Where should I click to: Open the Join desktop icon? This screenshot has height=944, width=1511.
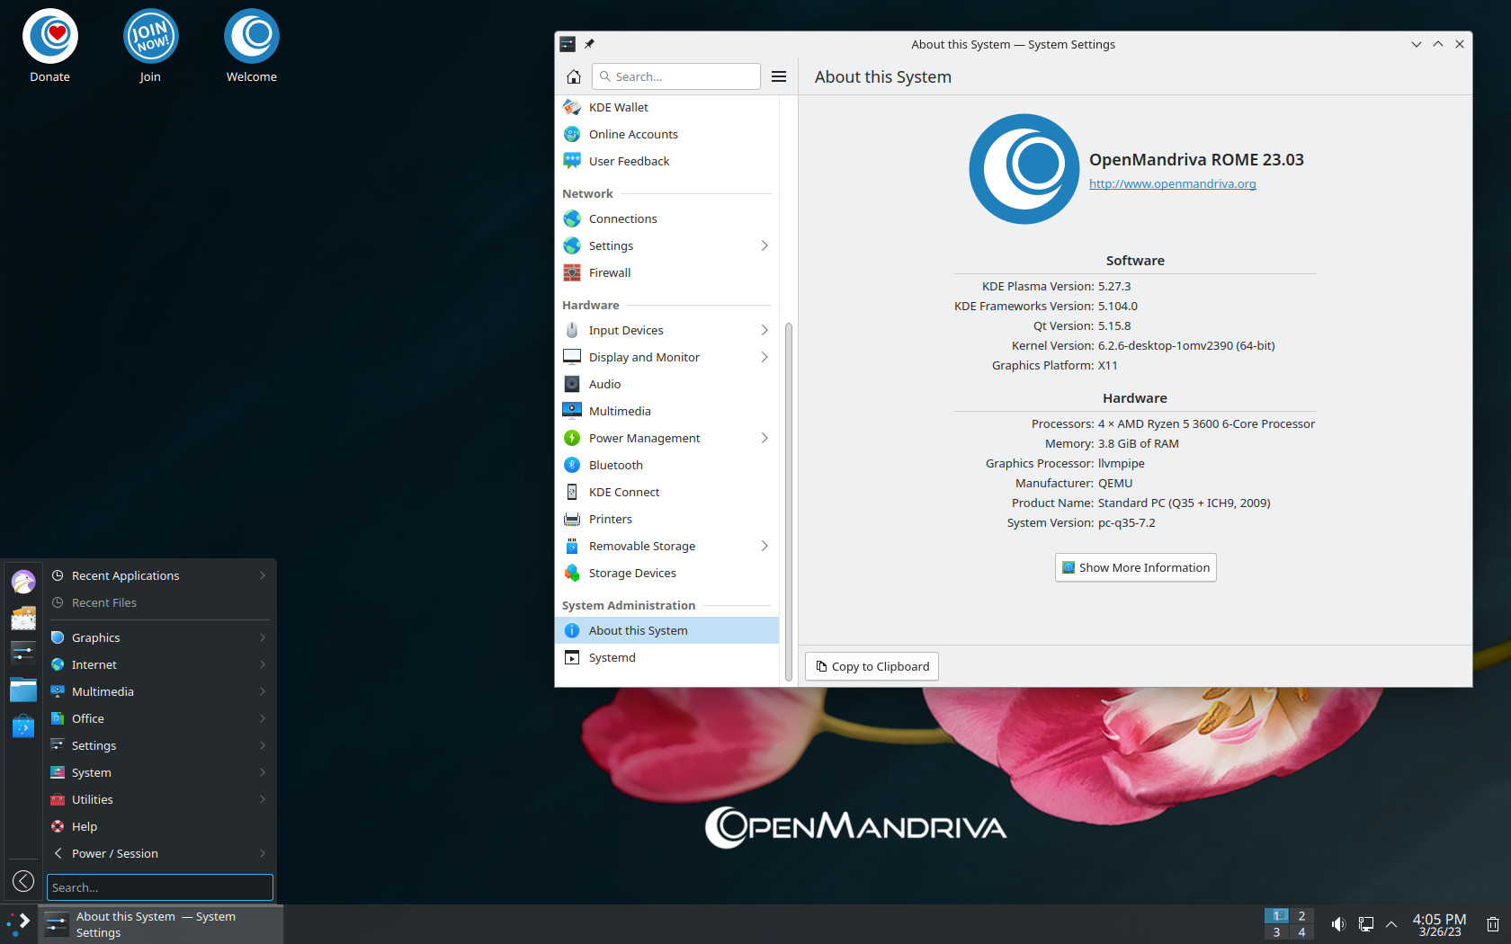coord(150,46)
